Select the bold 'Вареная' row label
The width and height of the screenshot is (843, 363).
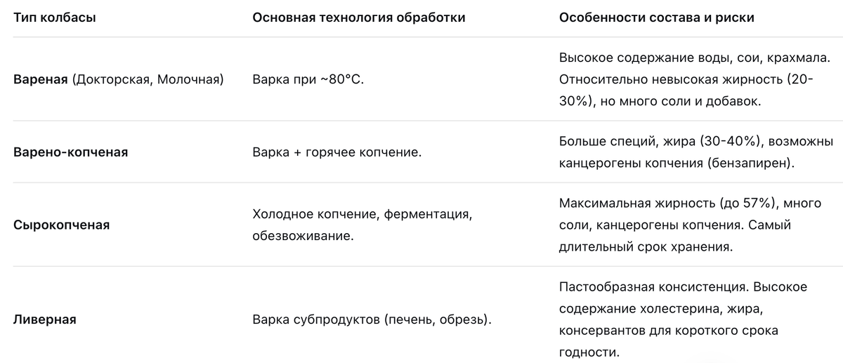click(x=41, y=80)
